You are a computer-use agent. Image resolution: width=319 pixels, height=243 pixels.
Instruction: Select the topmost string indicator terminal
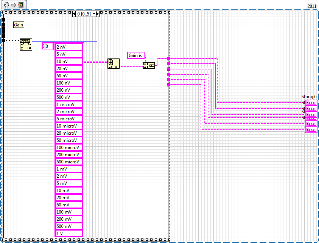click(311, 103)
